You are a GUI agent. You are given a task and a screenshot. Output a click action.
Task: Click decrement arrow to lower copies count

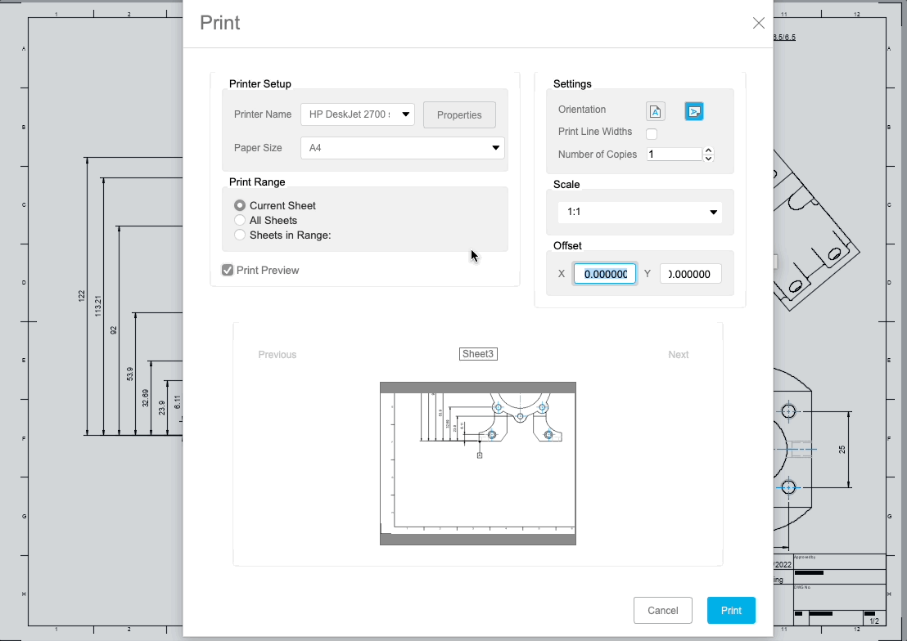[708, 157]
